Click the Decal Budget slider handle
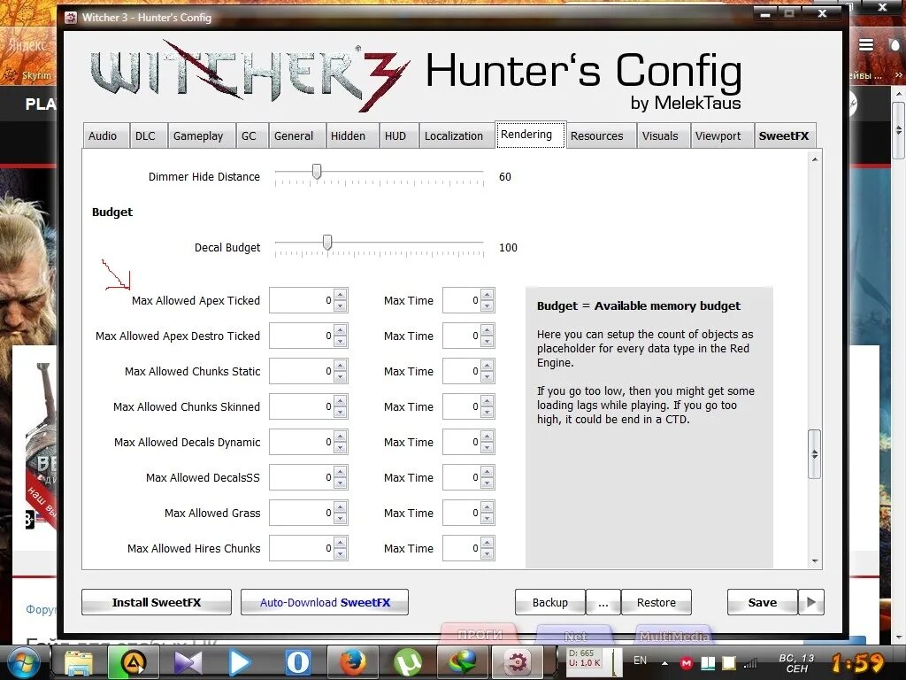The height and width of the screenshot is (680, 906). point(327,243)
